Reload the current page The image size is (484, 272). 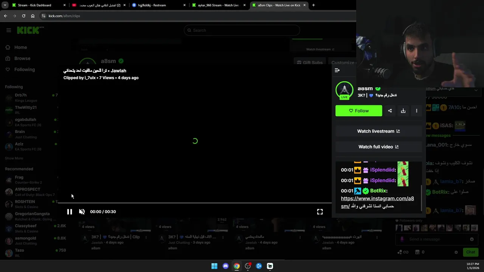point(23,16)
